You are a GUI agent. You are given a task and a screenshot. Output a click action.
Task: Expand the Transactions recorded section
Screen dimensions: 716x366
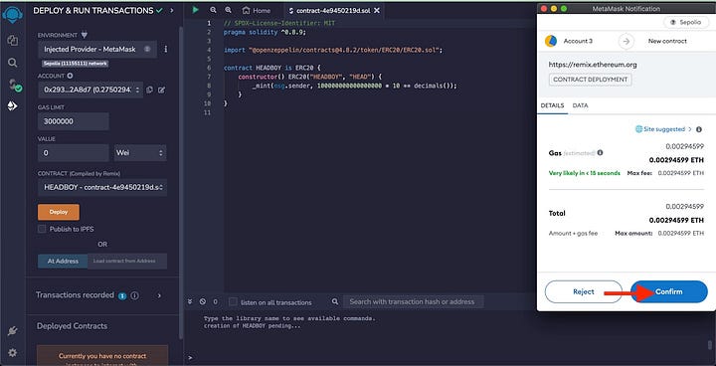159,295
